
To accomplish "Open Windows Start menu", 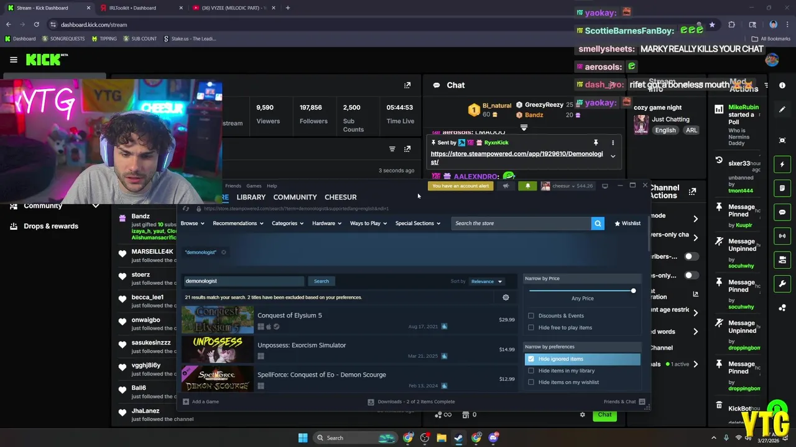I will tap(302, 438).
